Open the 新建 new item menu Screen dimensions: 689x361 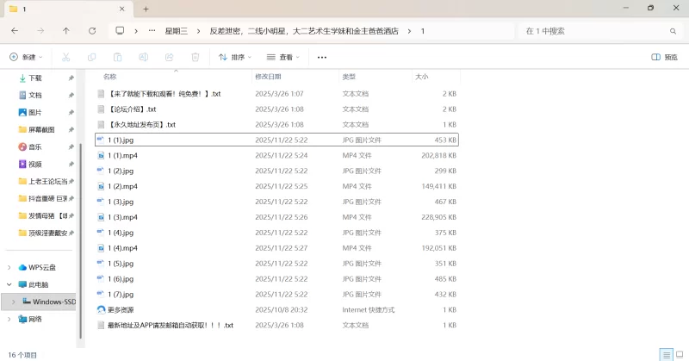[x=26, y=58]
